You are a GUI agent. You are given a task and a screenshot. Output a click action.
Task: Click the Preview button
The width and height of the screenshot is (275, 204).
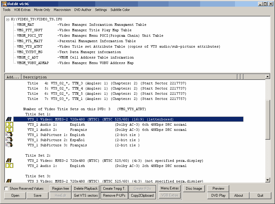(218, 189)
